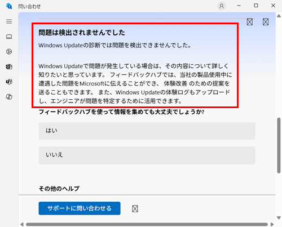Click the scroll up arrow
This screenshot has width=282, height=227.
tap(279, 16)
